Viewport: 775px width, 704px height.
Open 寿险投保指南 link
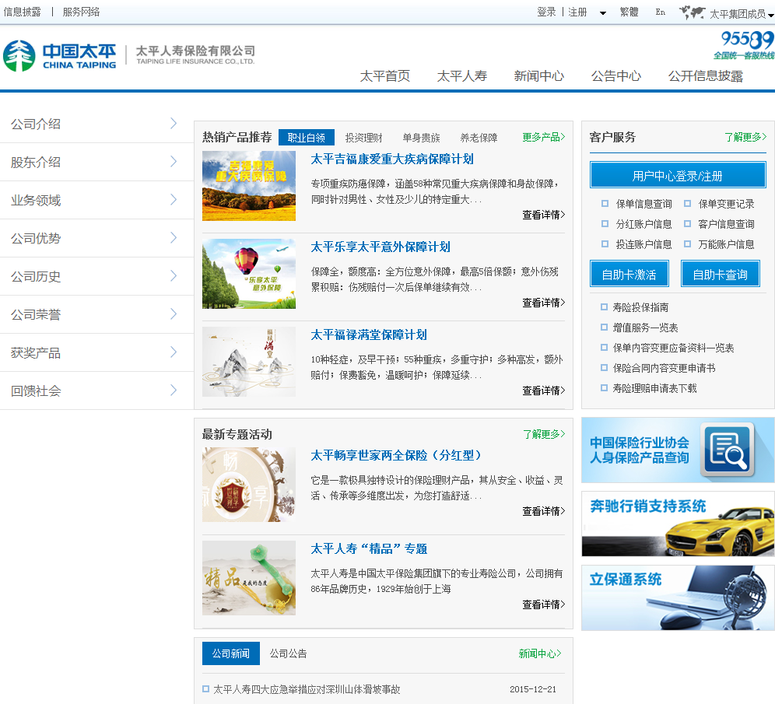pyautogui.click(x=640, y=307)
